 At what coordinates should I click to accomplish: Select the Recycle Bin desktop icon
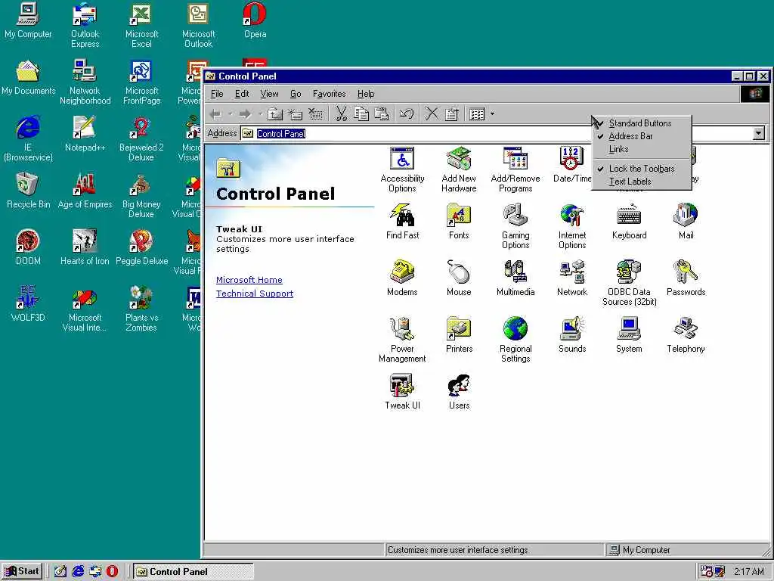tap(28, 190)
